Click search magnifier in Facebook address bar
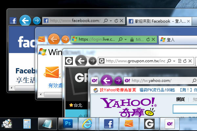This screenshot has height=131, width=197. [105, 21]
